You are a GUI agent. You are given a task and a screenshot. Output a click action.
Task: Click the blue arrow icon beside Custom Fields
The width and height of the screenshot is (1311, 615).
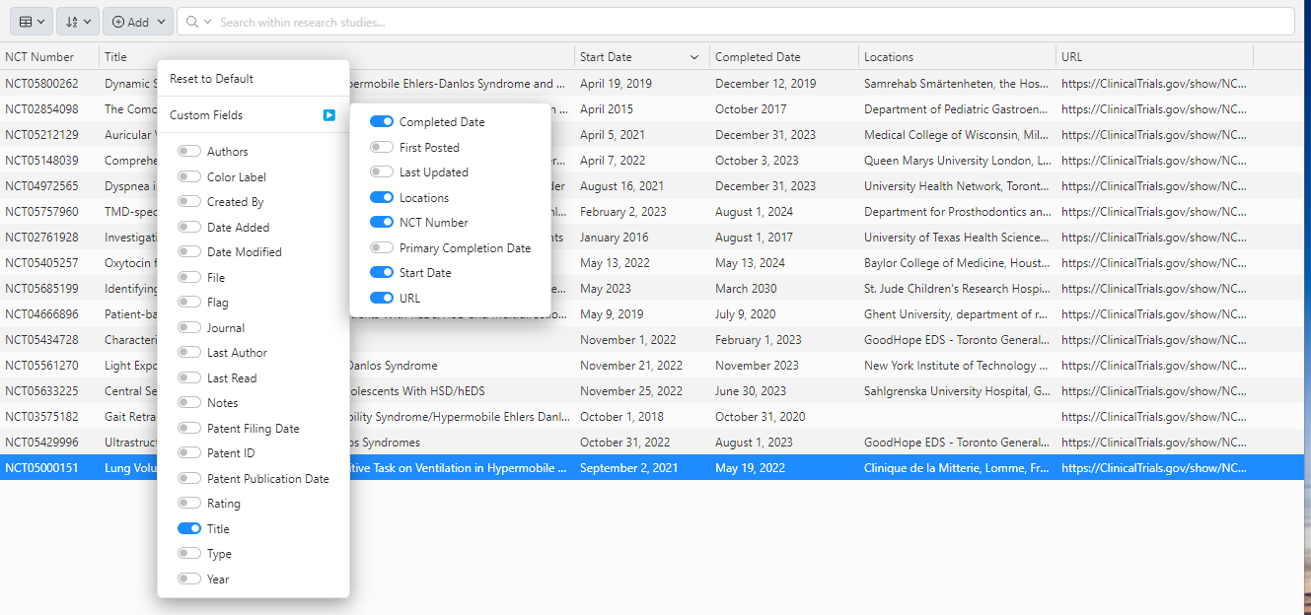coord(328,114)
